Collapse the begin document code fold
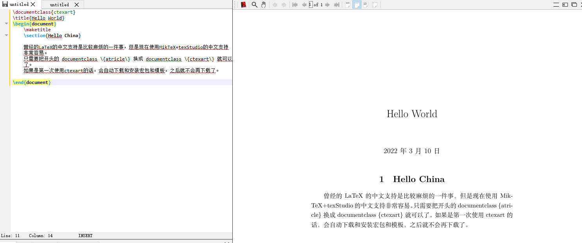The height and width of the screenshot is (243, 582). click(6, 23)
